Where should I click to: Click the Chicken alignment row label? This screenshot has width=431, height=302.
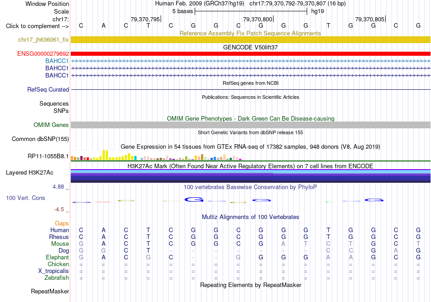[58, 264]
